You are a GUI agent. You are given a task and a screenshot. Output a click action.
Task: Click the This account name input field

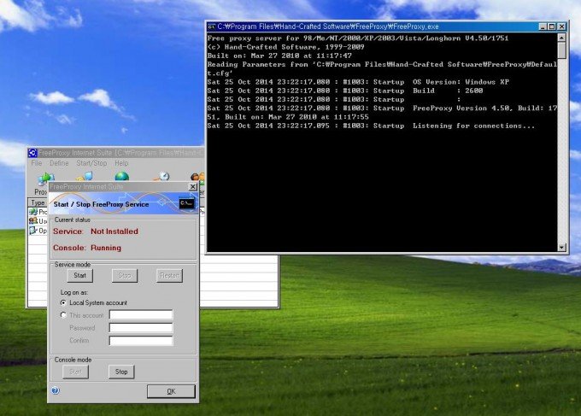[141, 315]
